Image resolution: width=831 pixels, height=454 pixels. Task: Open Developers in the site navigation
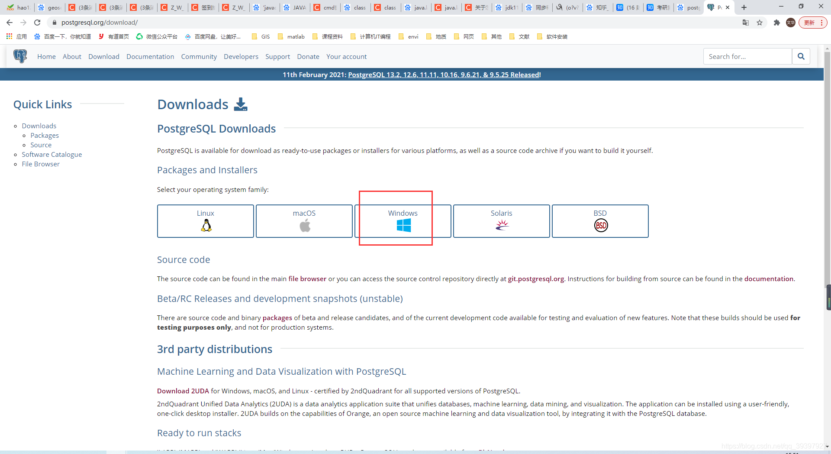pos(241,56)
